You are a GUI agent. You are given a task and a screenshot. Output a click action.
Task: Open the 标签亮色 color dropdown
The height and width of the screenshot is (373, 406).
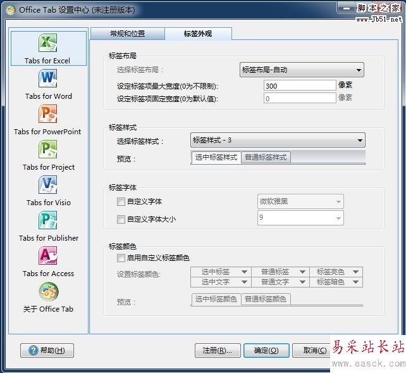point(336,272)
